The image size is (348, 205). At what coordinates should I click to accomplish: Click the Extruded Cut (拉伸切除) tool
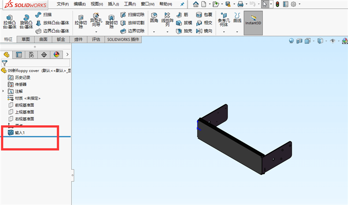tap(81, 21)
